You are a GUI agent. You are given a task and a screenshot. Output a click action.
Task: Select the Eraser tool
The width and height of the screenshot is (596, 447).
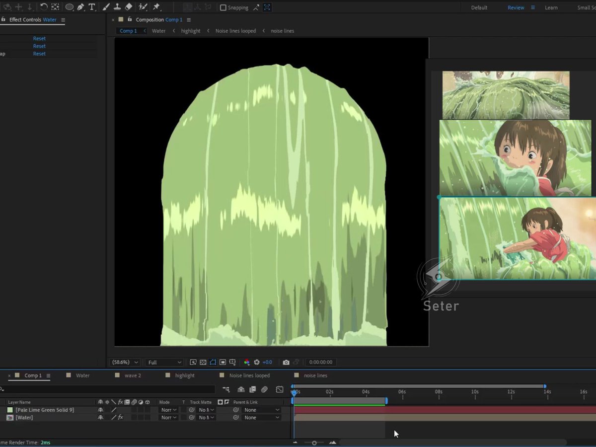pyautogui.click(x=129, y=7)
